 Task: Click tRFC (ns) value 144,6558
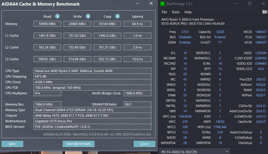(x=185, y=116)
